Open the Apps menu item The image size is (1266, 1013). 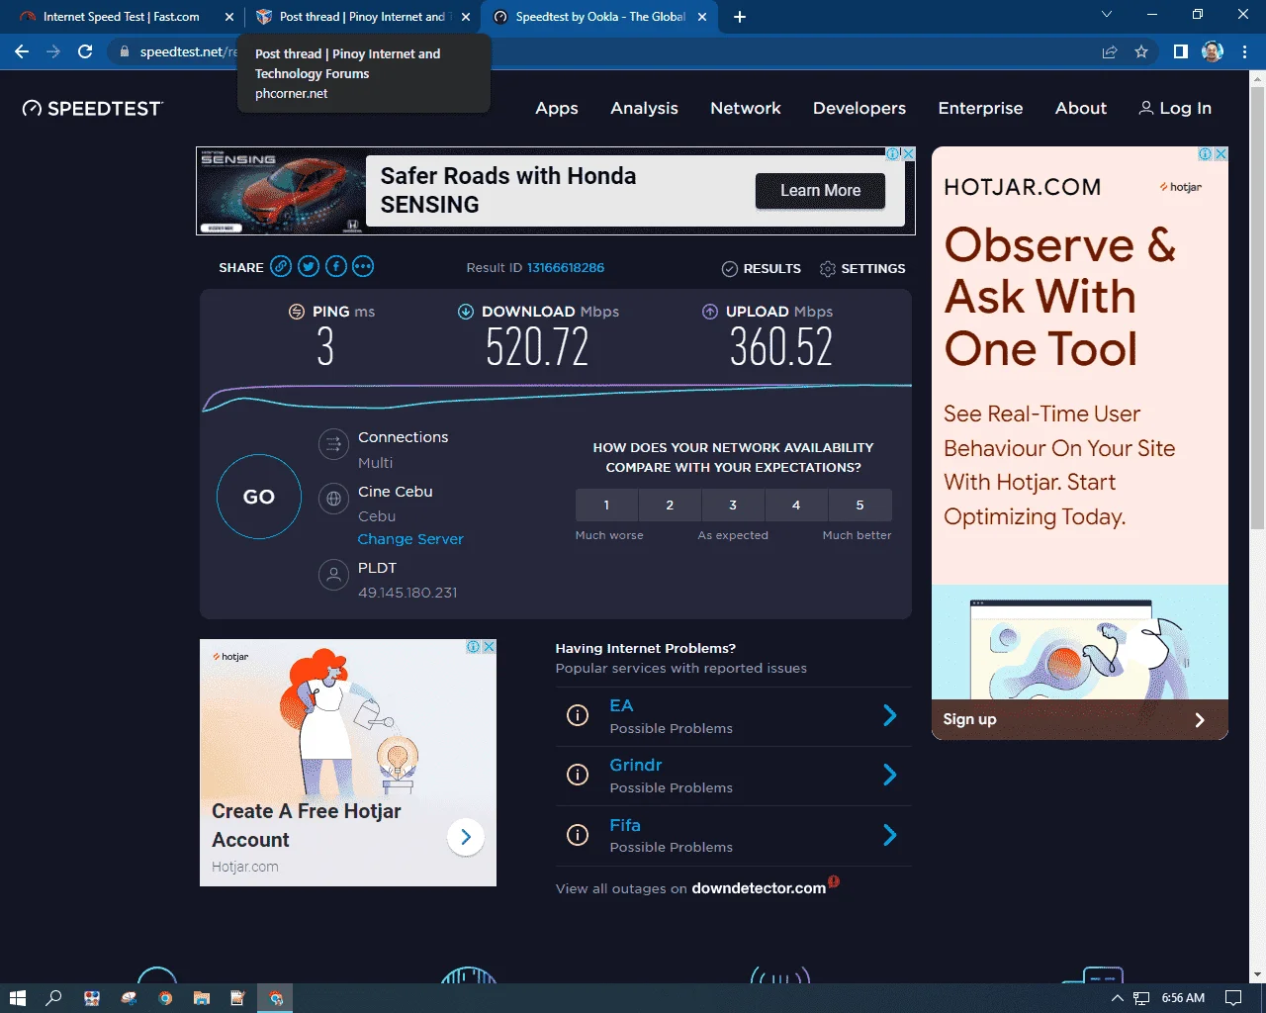[x=557, y=108]
